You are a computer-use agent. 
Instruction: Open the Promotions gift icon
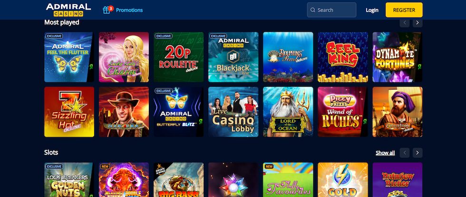coord(107,10)
